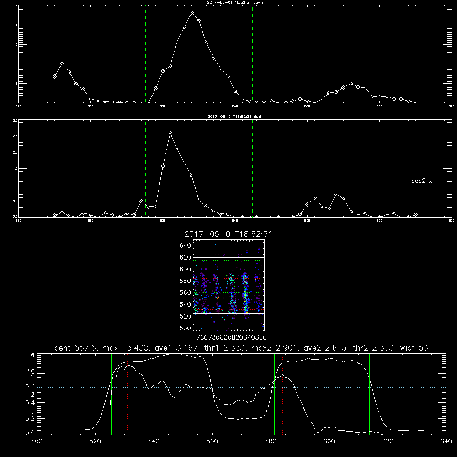Click the "600" x-axis label of bottom plot
Screen dimensions: 457x457
click(329, 441)
